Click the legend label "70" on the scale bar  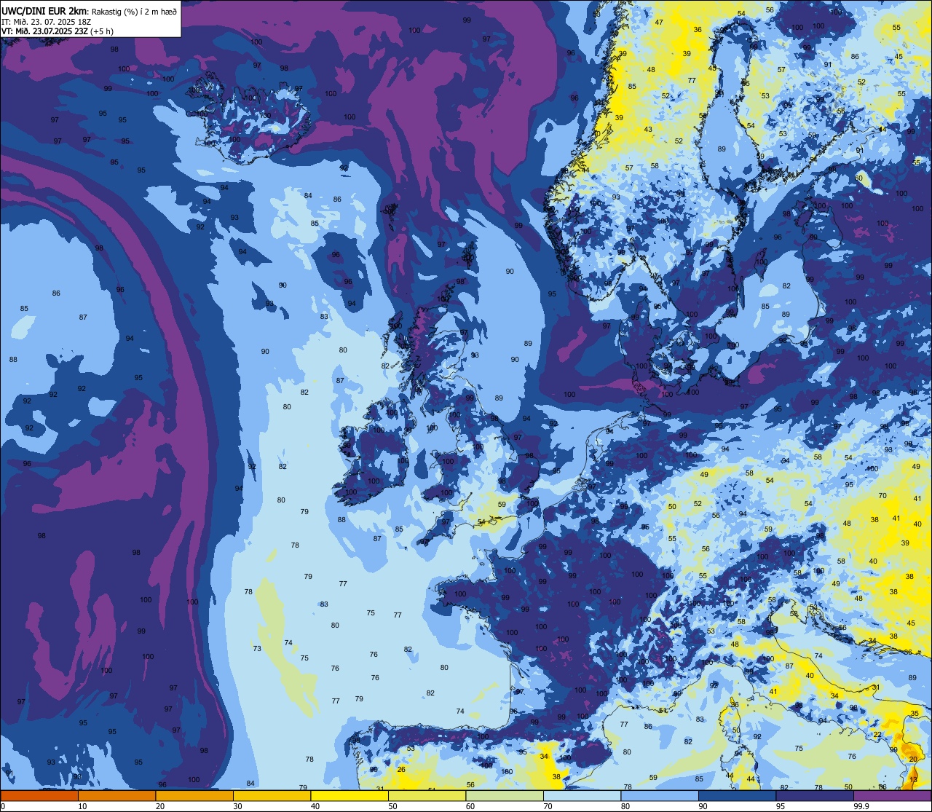pos(548,806)
